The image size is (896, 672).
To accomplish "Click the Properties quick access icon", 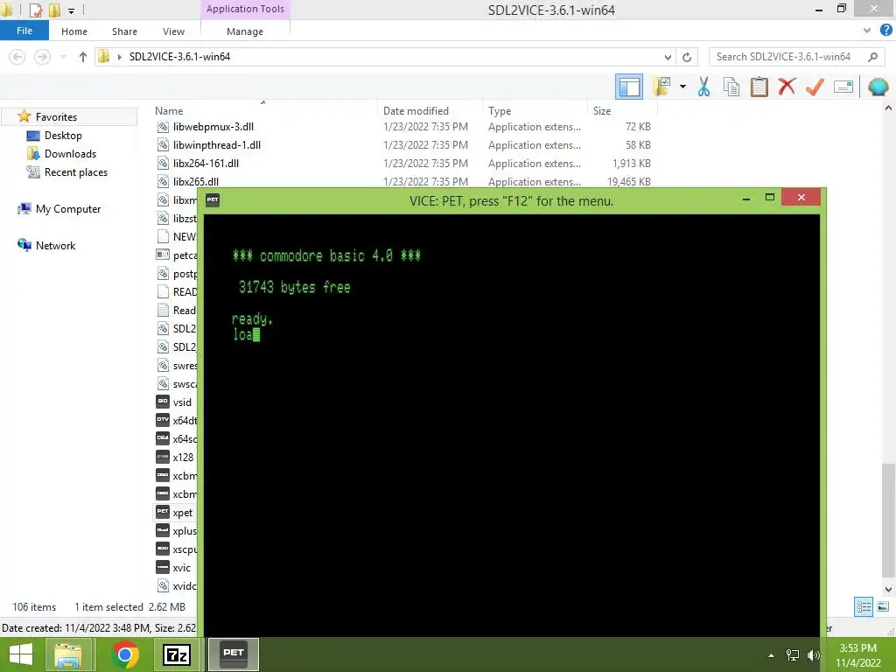I will (x=35, y=10).
